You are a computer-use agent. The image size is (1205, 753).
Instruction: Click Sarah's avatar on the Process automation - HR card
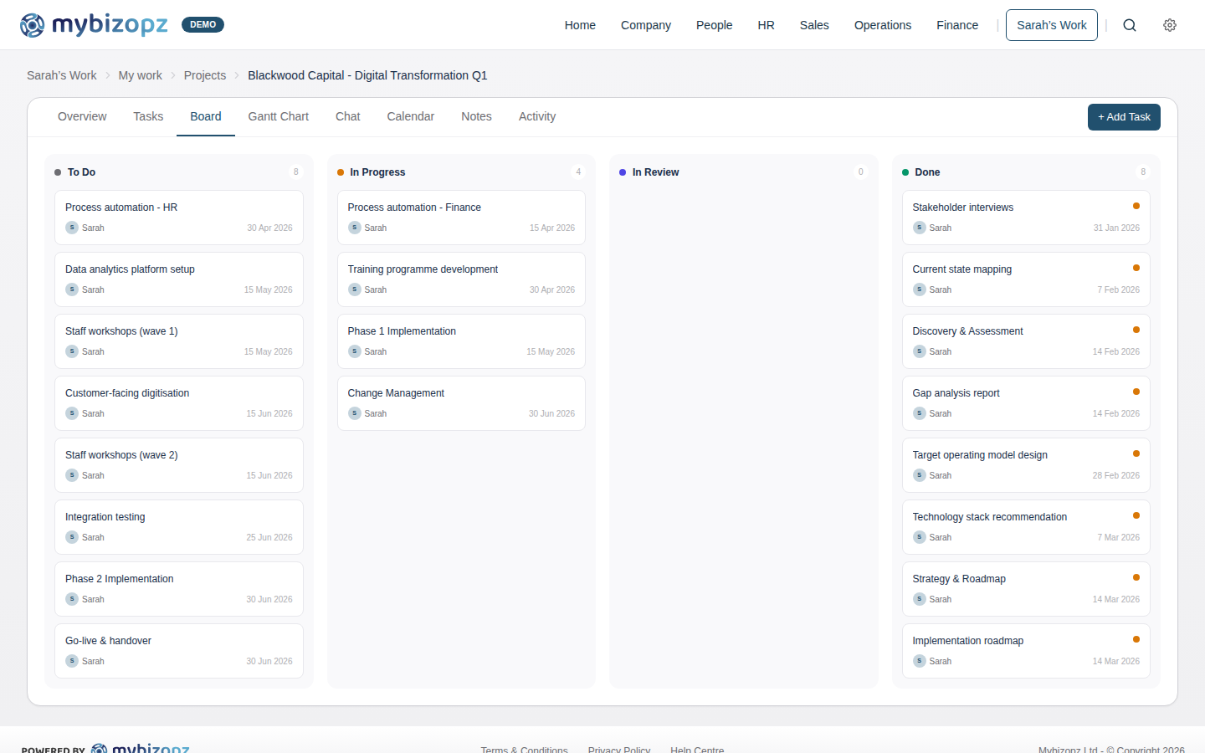71,228
